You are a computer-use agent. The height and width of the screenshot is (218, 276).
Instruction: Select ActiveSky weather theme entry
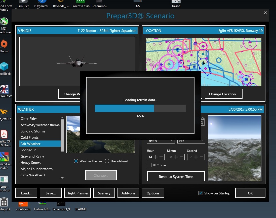click(x=40, y=125)
